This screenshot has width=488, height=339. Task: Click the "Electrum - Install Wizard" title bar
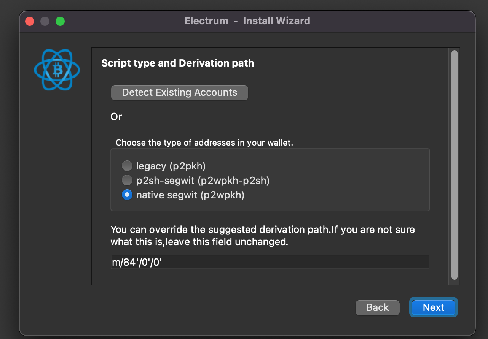point(247,21)
